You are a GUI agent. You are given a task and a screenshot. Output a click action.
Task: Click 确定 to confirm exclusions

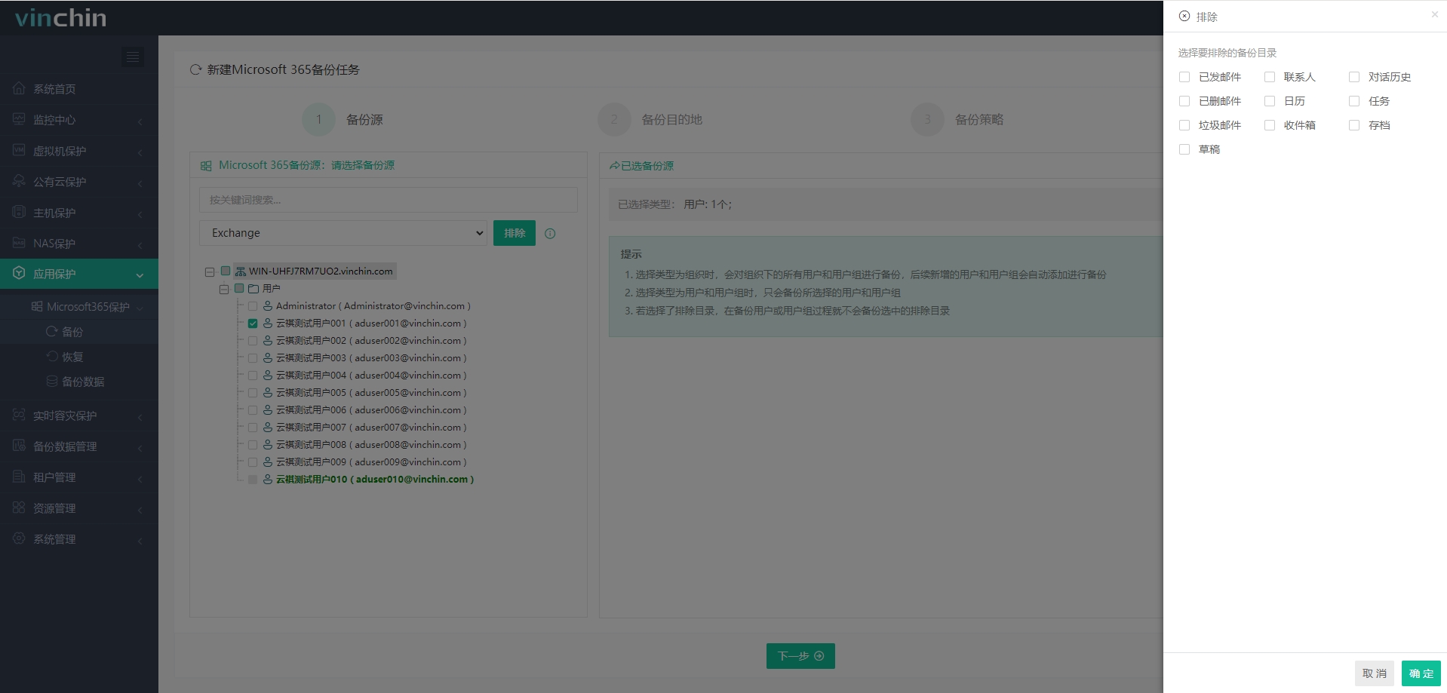tap(1421, 673)
